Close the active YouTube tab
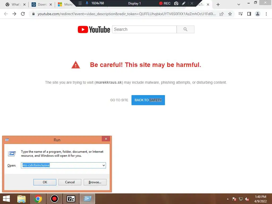 pos(208,5)
